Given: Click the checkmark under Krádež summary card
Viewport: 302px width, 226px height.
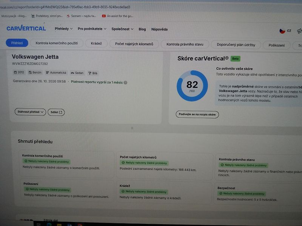Looking at the screenshot, I should pyautogui.click(x=123, y=191).
